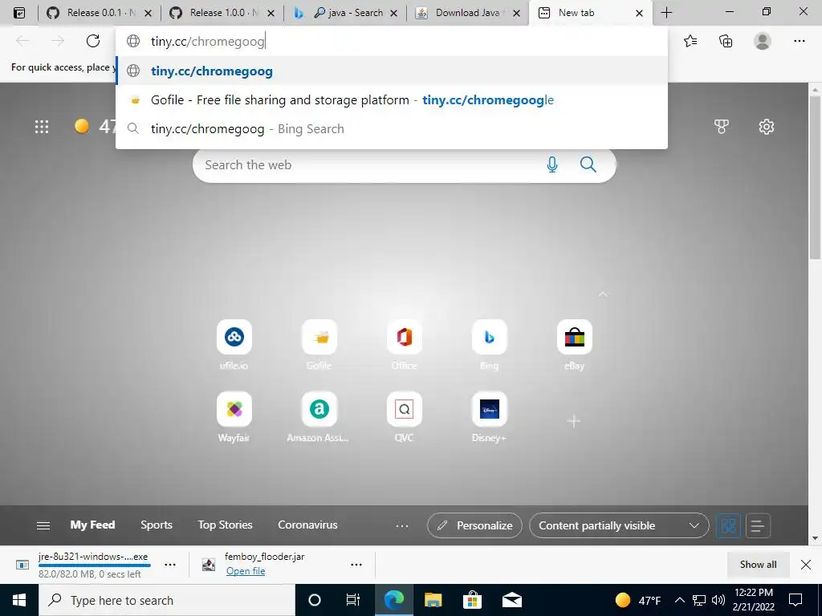This screenshot has width=822, height=616.
Task: Add a new quick link with plus tile
Action: (x=574, y=421)
